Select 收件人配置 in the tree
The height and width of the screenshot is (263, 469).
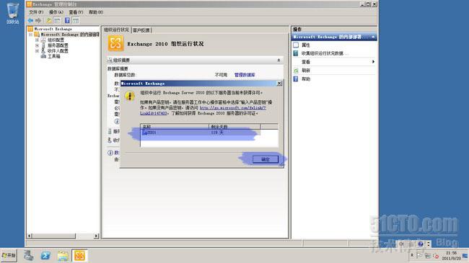(58, 51)
